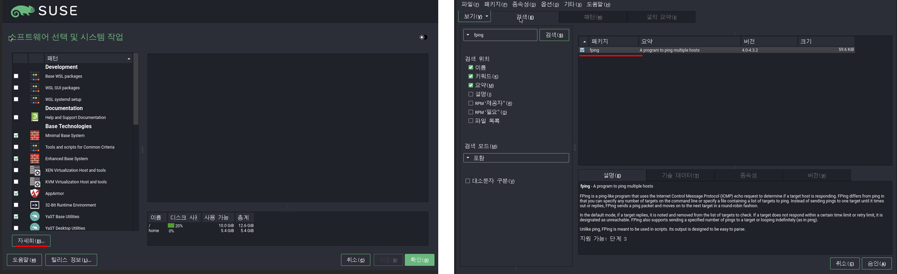This screenshot has width=897, height=274.
Task: Click the KVM Virtualization server icon
Action: 35,182
